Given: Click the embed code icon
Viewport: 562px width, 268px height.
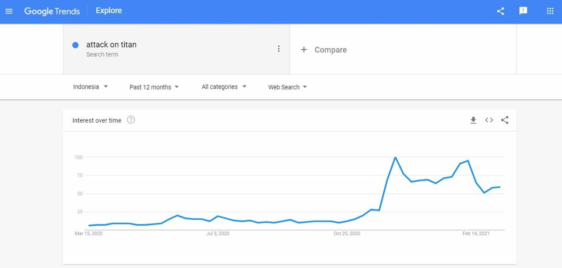Looking at the screenshot, I should (x=489, y=120).
